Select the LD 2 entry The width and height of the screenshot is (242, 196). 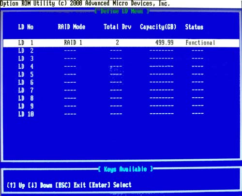coord(121,51)
